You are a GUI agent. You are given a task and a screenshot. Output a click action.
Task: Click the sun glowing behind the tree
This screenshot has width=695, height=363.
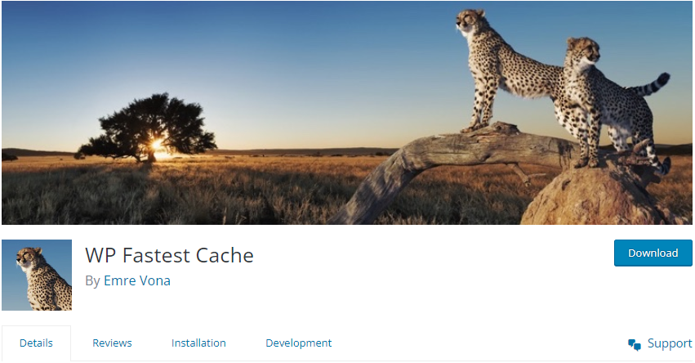coord(157,145)
